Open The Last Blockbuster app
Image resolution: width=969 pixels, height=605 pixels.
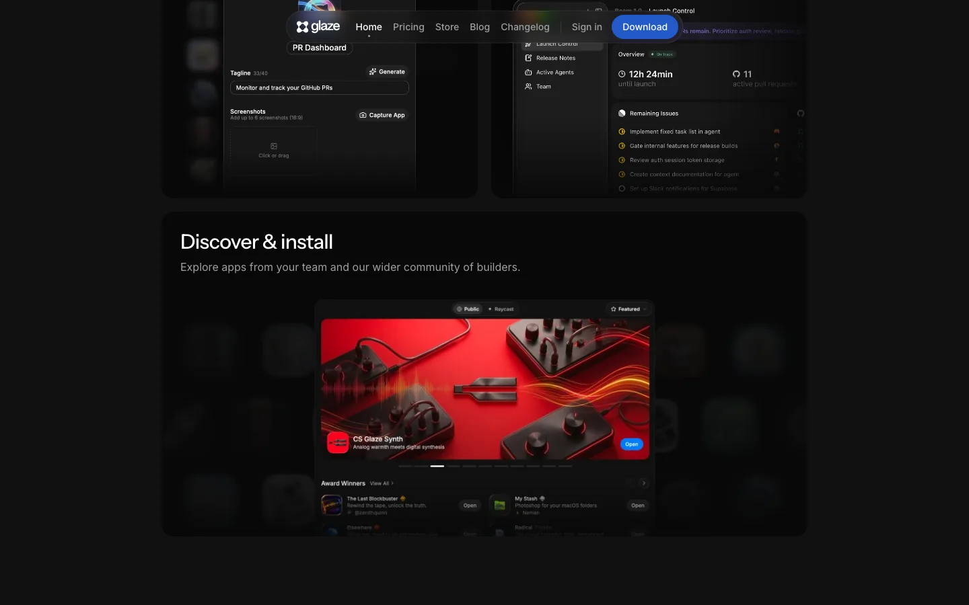pyautogui.click(x=470, y=506)
